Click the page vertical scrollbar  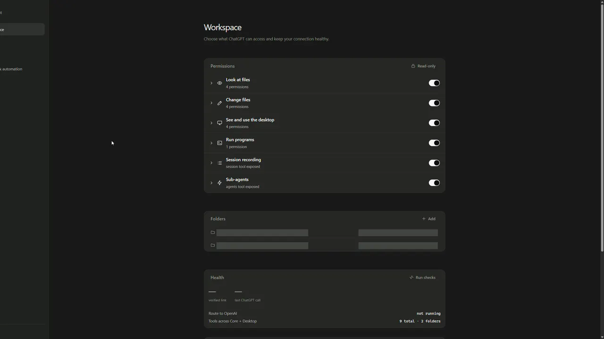(602, 127)
